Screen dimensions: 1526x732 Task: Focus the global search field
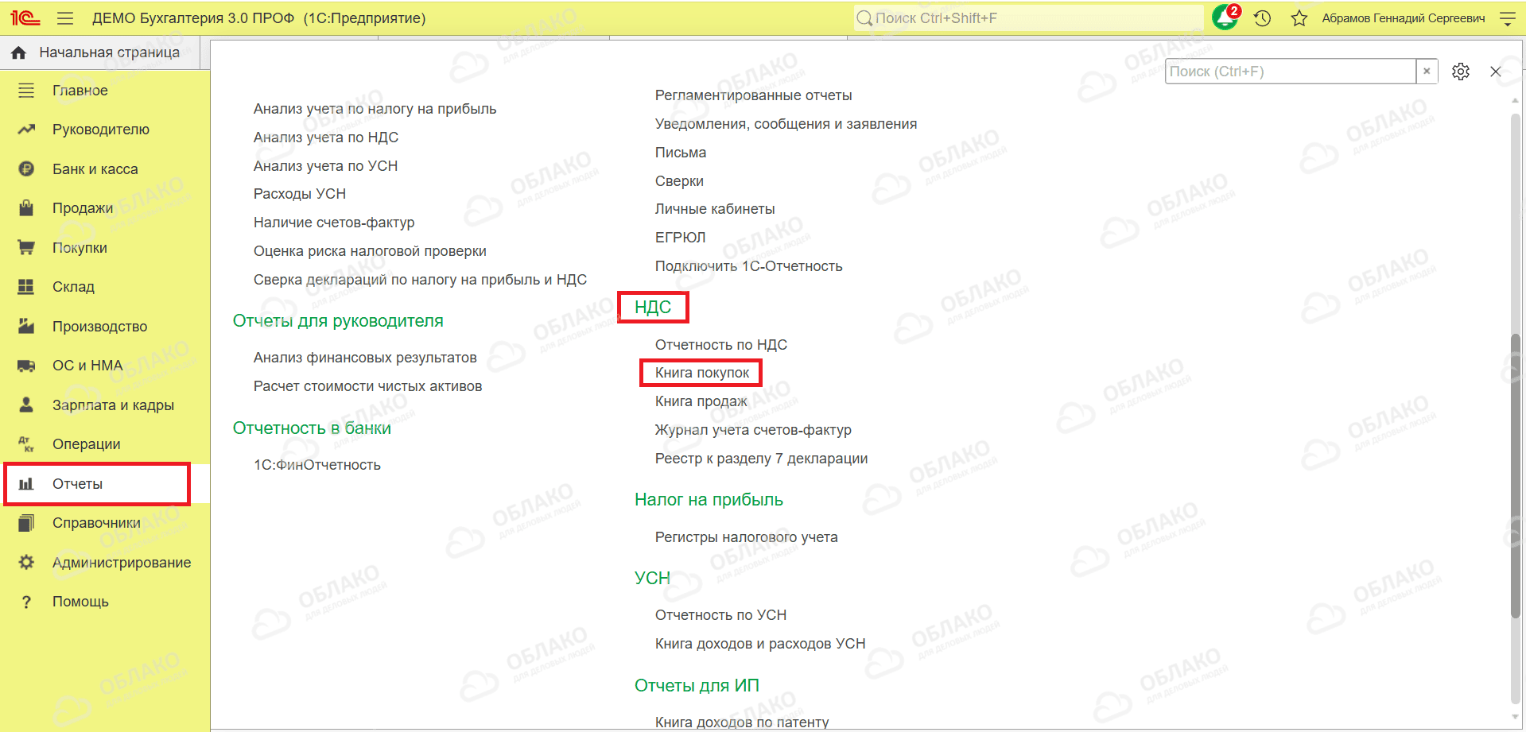point(1028,18)
